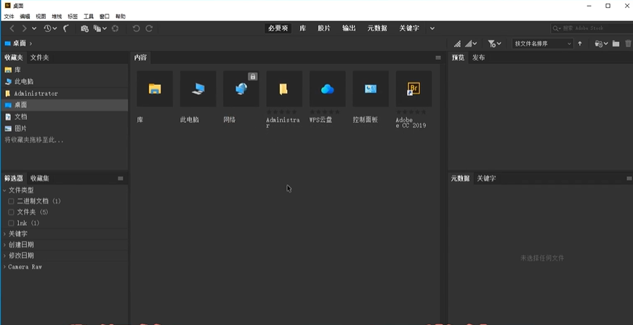Open the recent files clock icon
This screenshot has width=633, height=325.
click(49, 28)
